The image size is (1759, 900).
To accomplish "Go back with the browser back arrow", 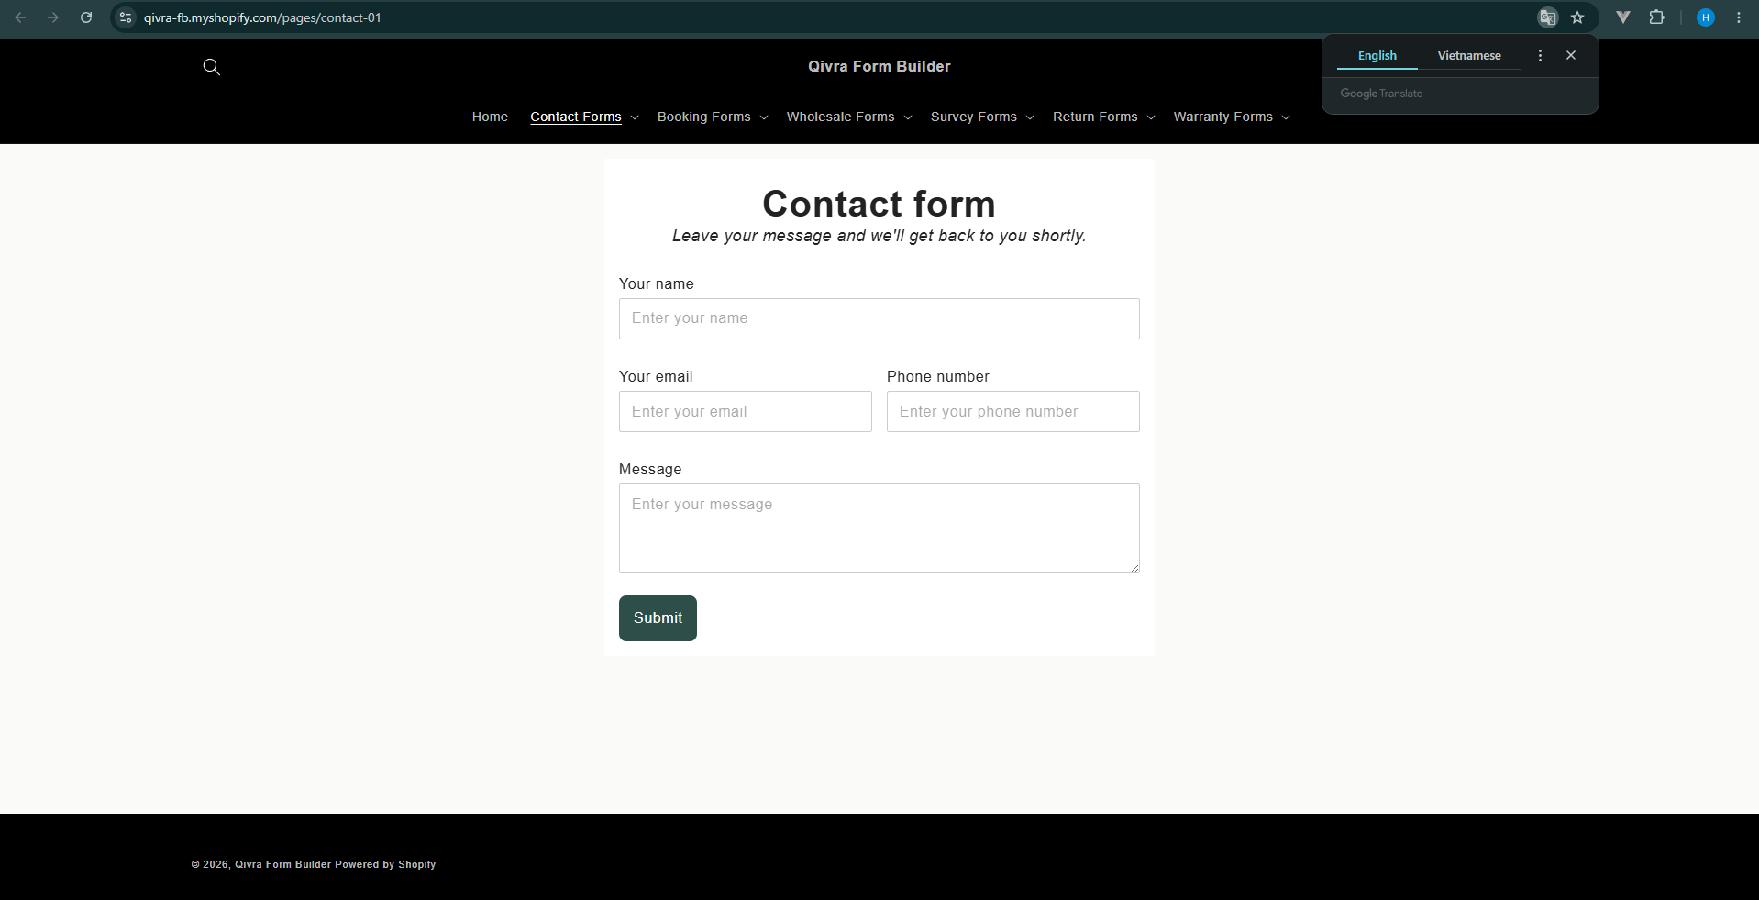I will point(20,17).
